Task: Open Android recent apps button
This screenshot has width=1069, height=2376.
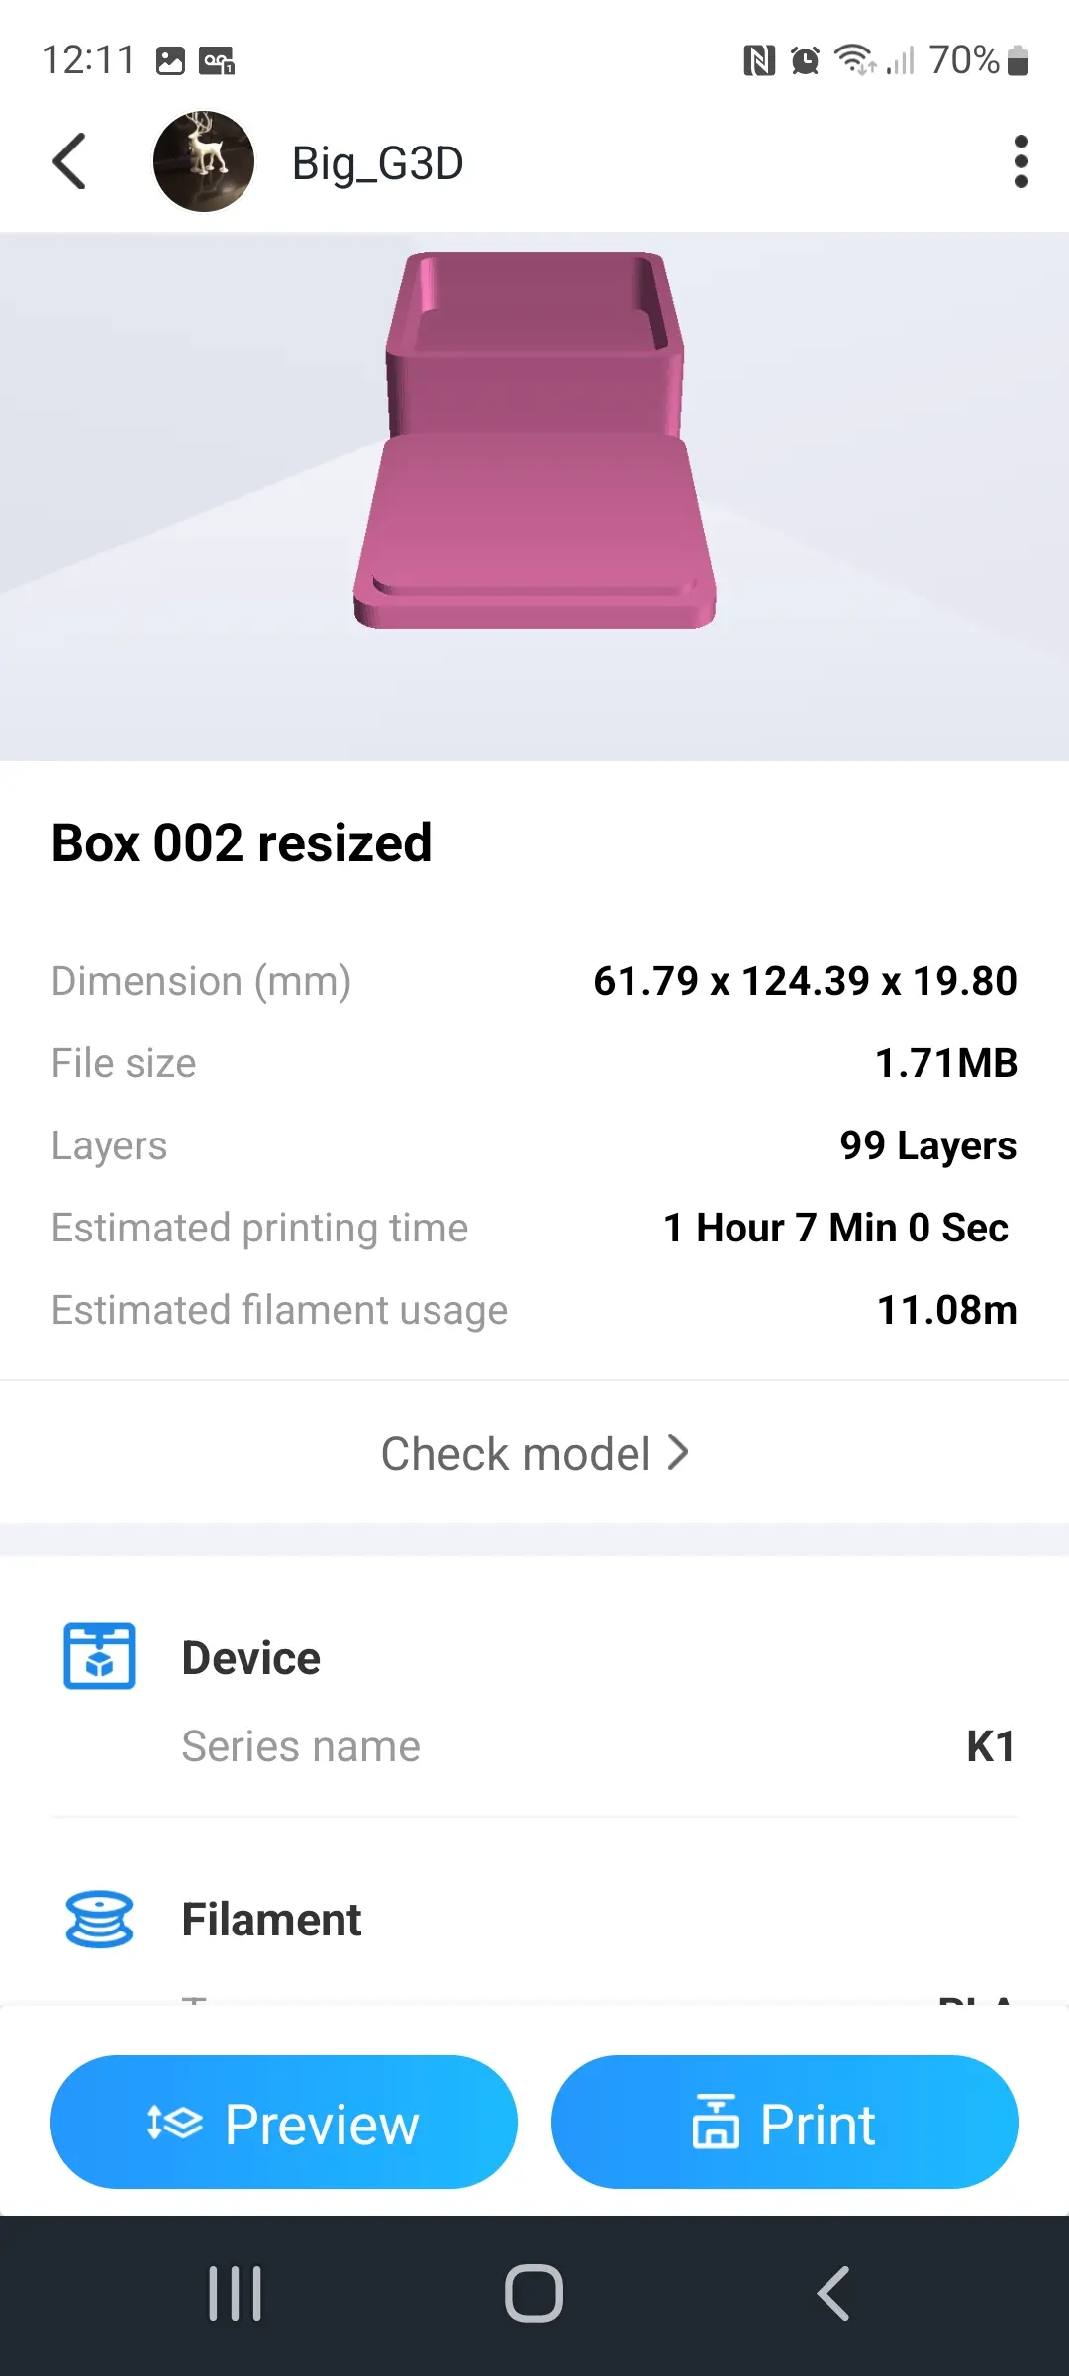Action: tap(235, 2293)
